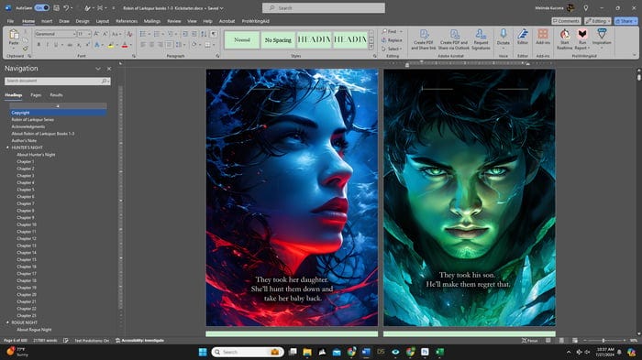The image size is (642, 360).
Task: Adjust the zoom slider in status bar
Action: tap(603, 341)
